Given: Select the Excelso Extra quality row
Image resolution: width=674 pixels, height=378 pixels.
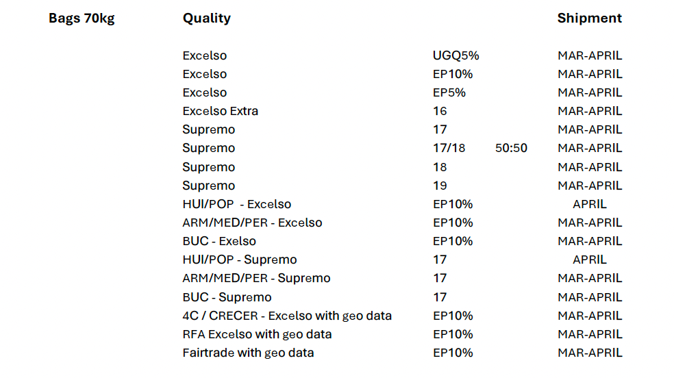Looking at the screenshot, I should tap(220, 111).
